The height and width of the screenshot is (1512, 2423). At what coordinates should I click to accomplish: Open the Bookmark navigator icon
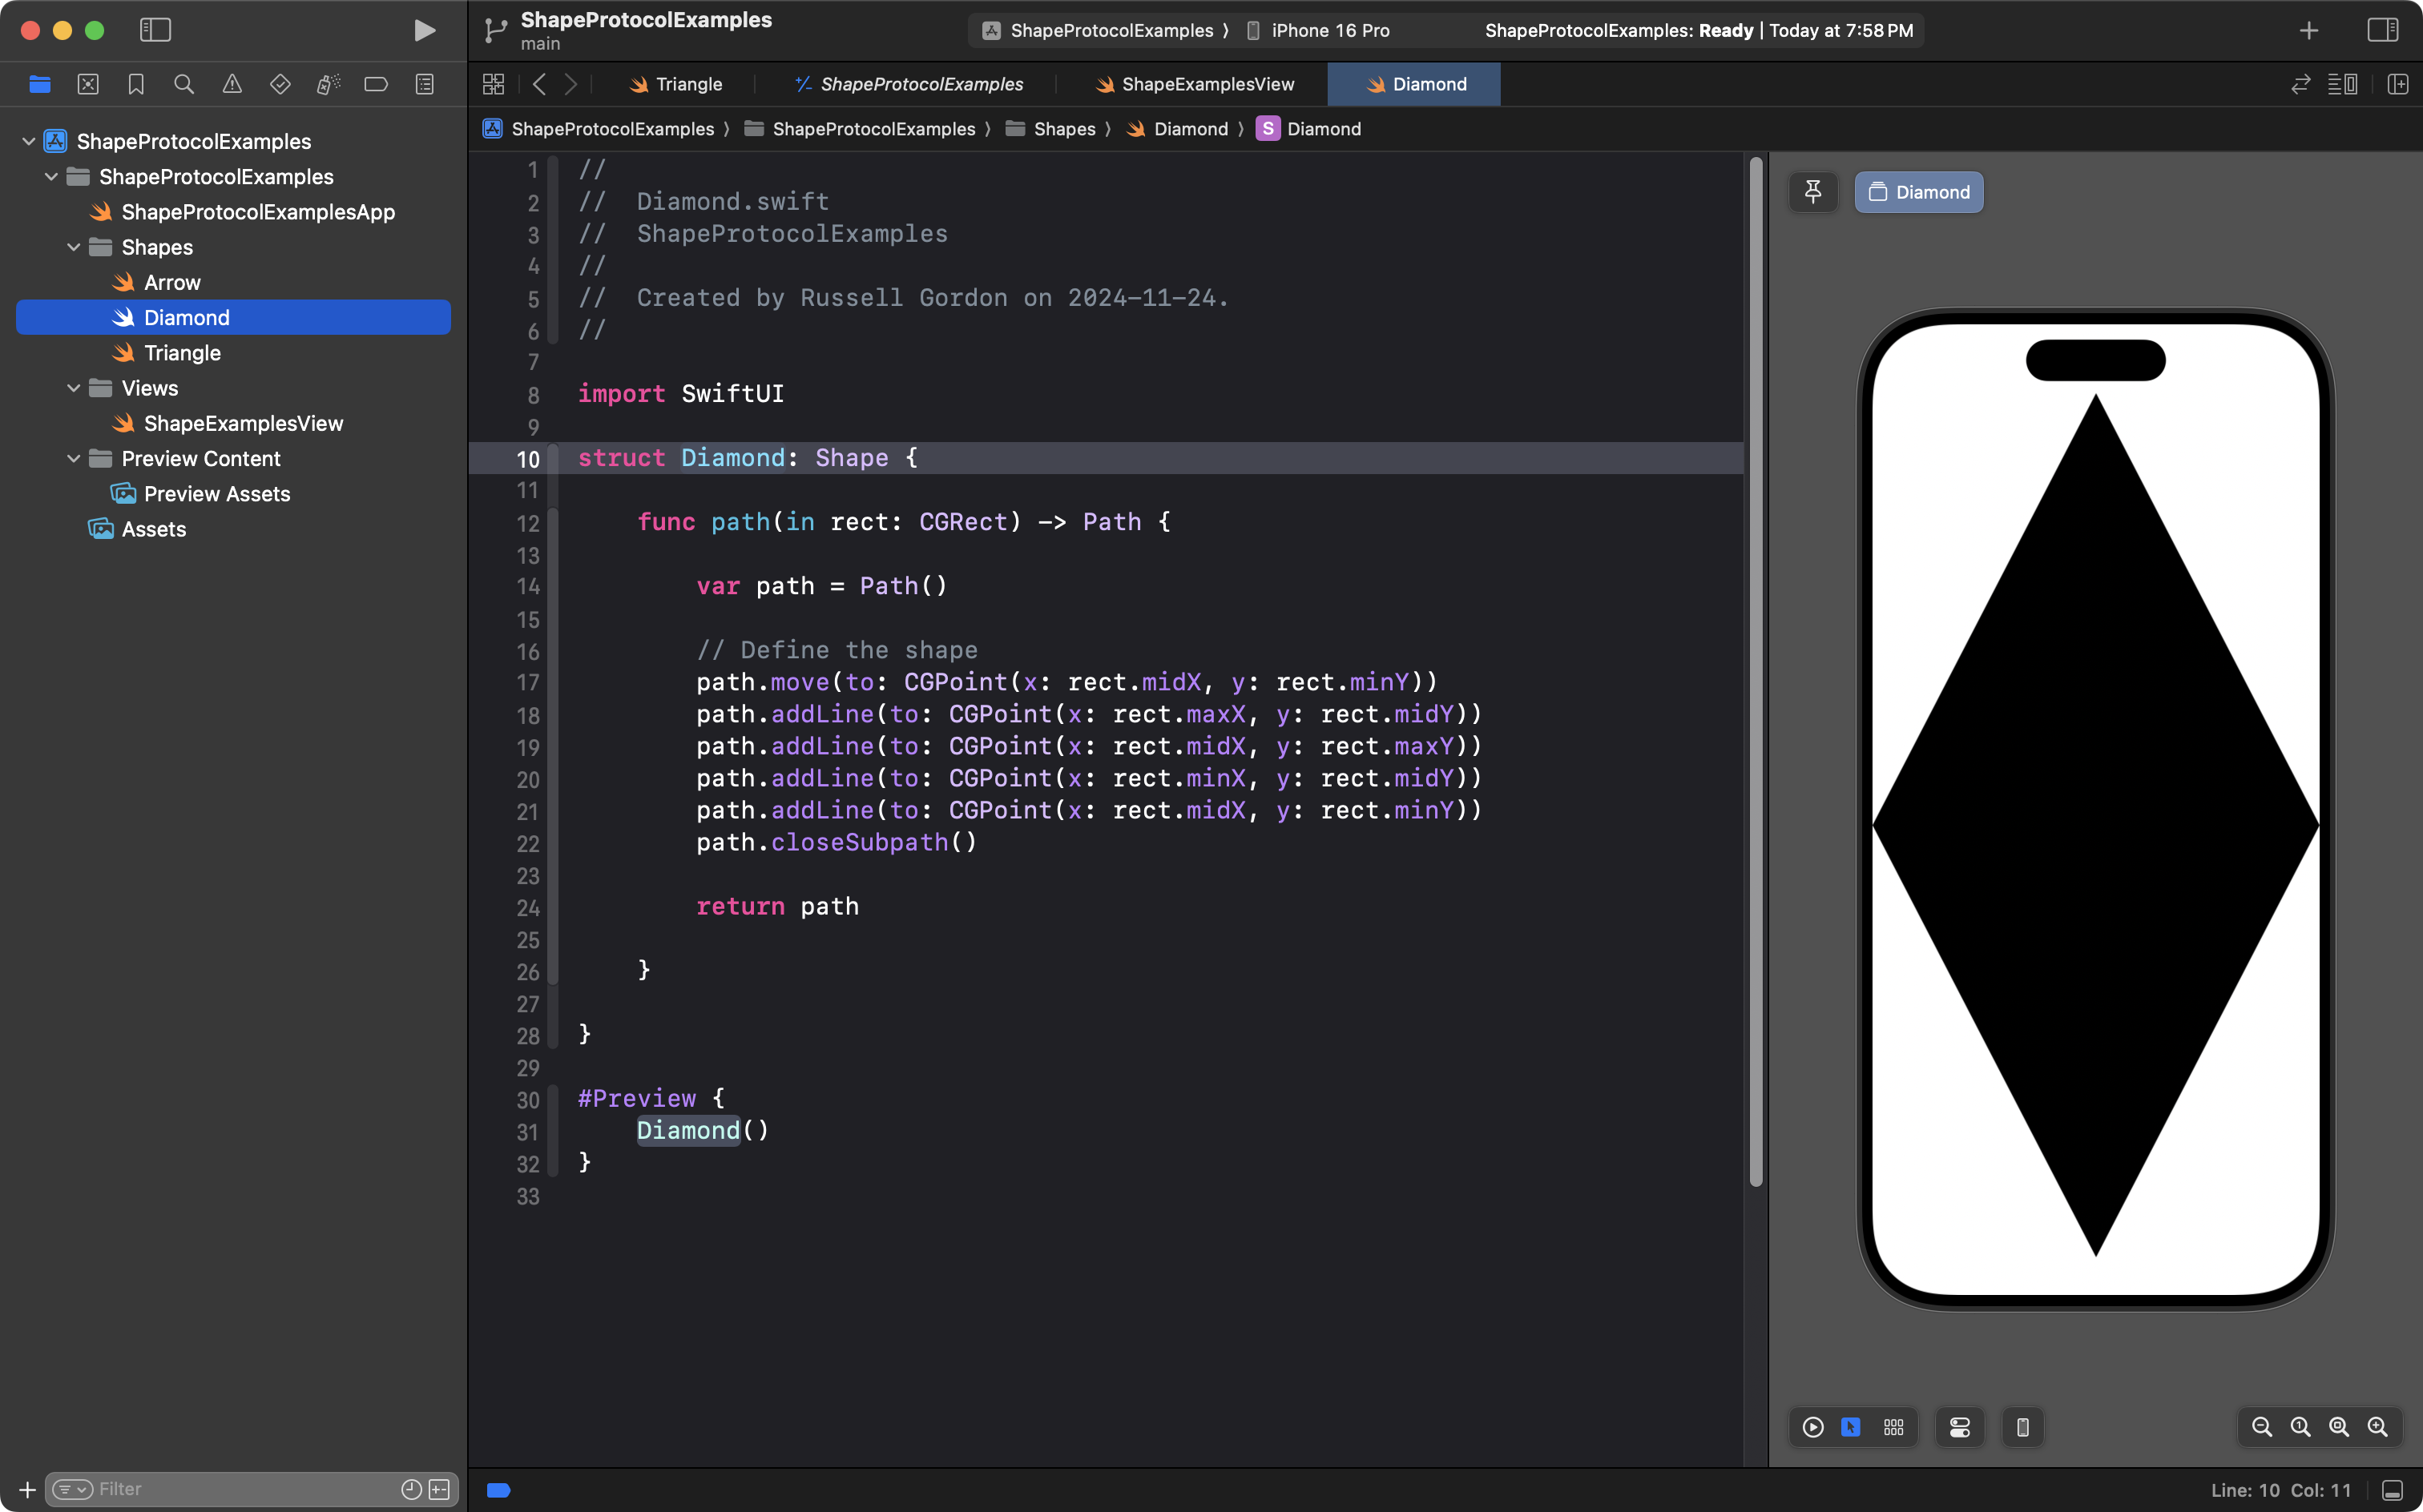coord(136,84)
